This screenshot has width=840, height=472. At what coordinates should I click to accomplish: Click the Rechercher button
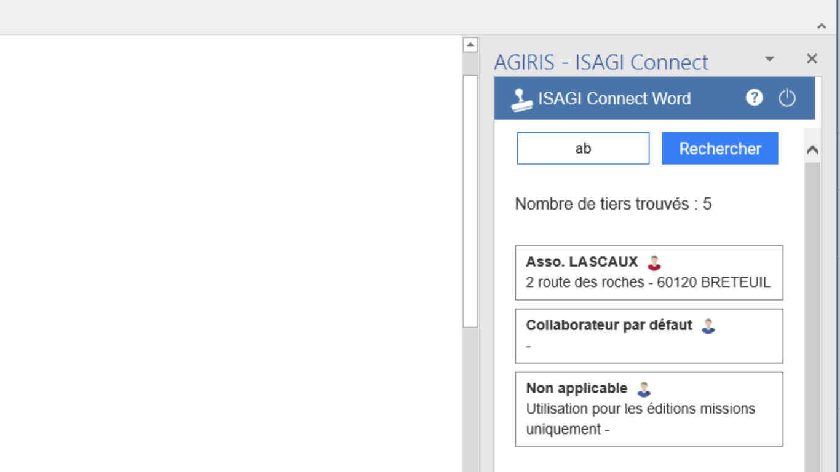tap(720, 148)
